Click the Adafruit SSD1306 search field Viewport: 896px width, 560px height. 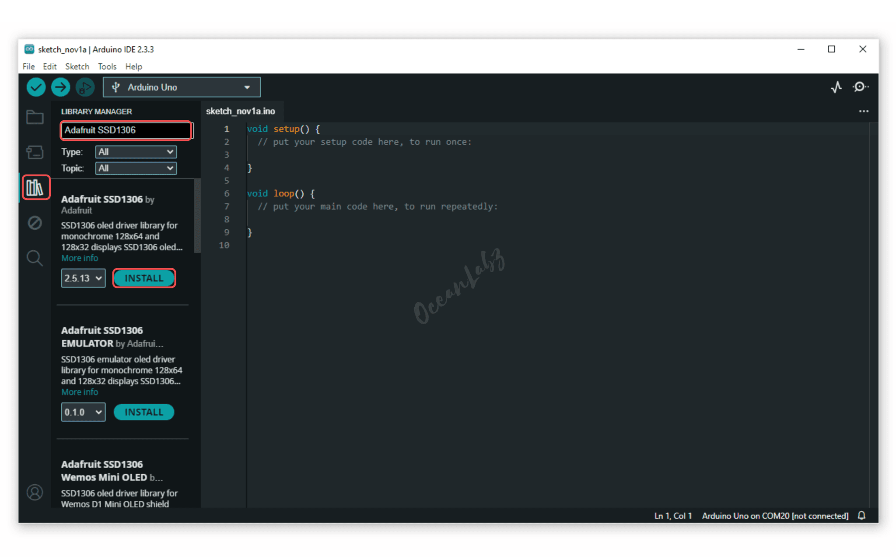[x=126, y=130]
